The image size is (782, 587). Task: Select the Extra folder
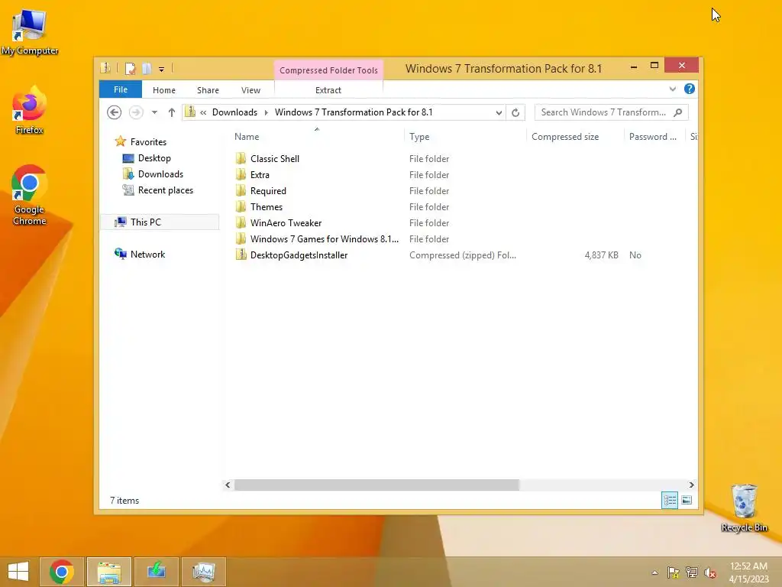[x=260, y=175]
